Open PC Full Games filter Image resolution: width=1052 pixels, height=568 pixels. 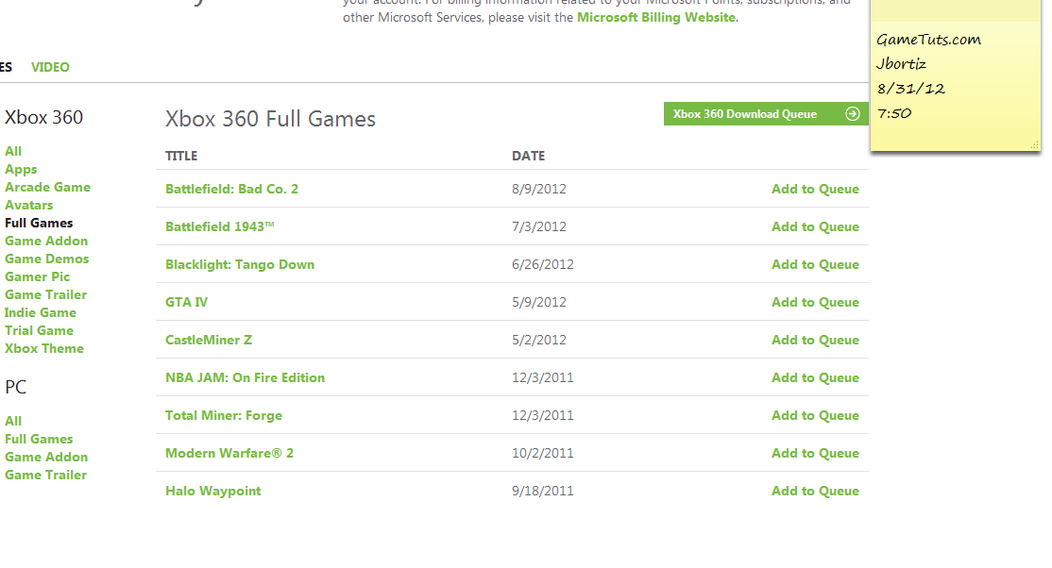click(39, 440)
